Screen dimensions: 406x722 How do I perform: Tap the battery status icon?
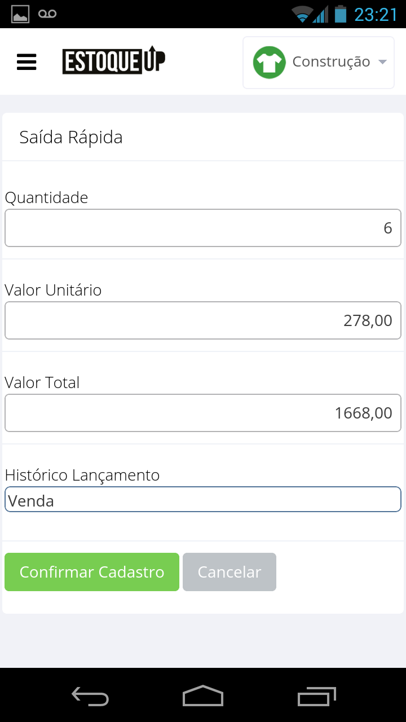pyautogui.click(x=340, y=14)
